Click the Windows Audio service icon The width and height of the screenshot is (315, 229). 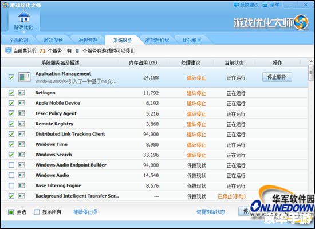22,175
